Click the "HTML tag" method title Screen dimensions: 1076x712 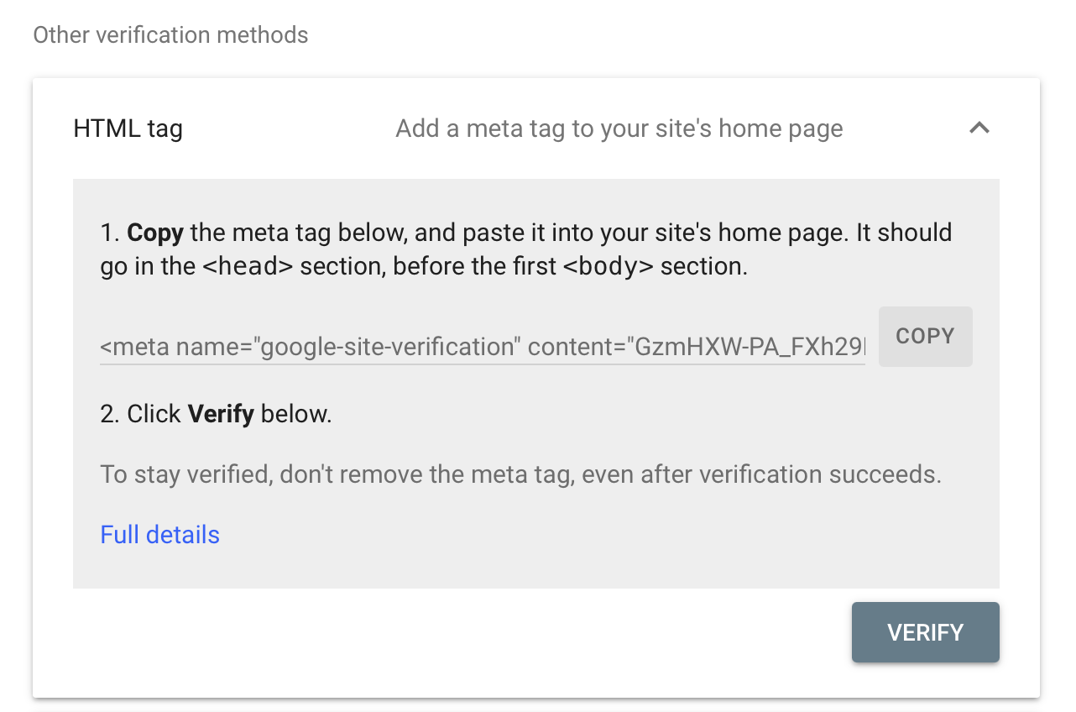pyautogui.click(x=128, y=128)
